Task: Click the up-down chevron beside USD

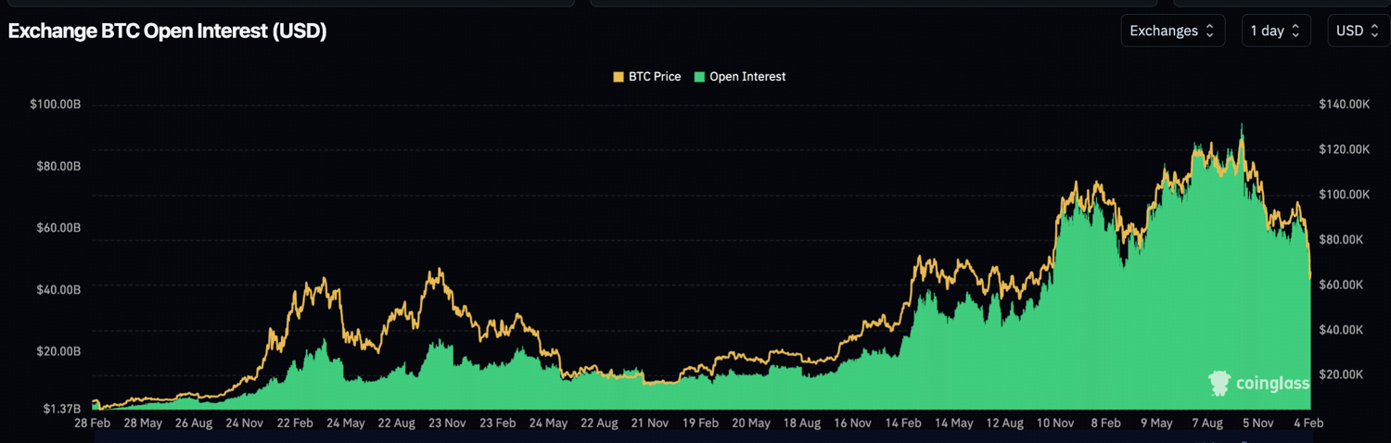Action: click(x=1375, y=31)
